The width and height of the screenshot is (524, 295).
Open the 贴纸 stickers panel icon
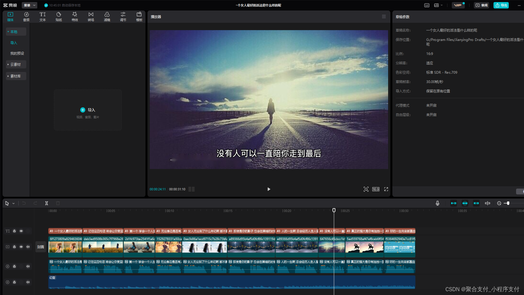59,16
